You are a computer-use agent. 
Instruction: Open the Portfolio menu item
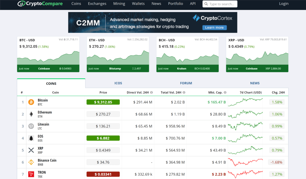pyautogui.click(x=175, y=4)
